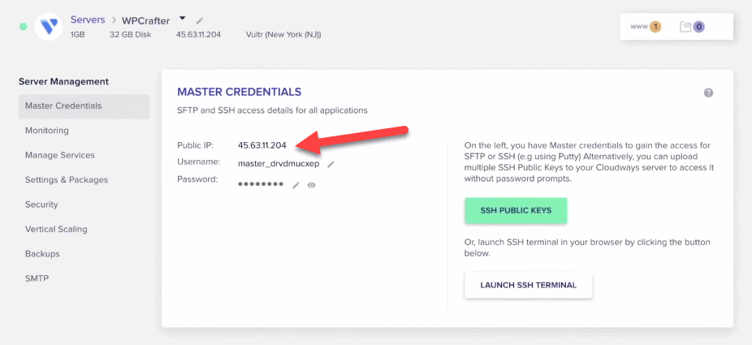
Task: Click the green server status dot
Action: [24, 27]
